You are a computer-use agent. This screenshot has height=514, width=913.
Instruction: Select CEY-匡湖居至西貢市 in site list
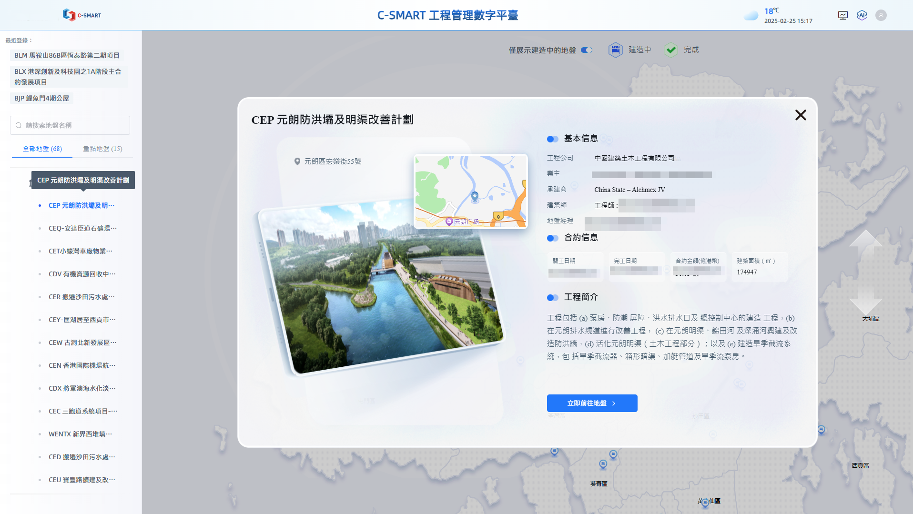click(x=82, y=320)
